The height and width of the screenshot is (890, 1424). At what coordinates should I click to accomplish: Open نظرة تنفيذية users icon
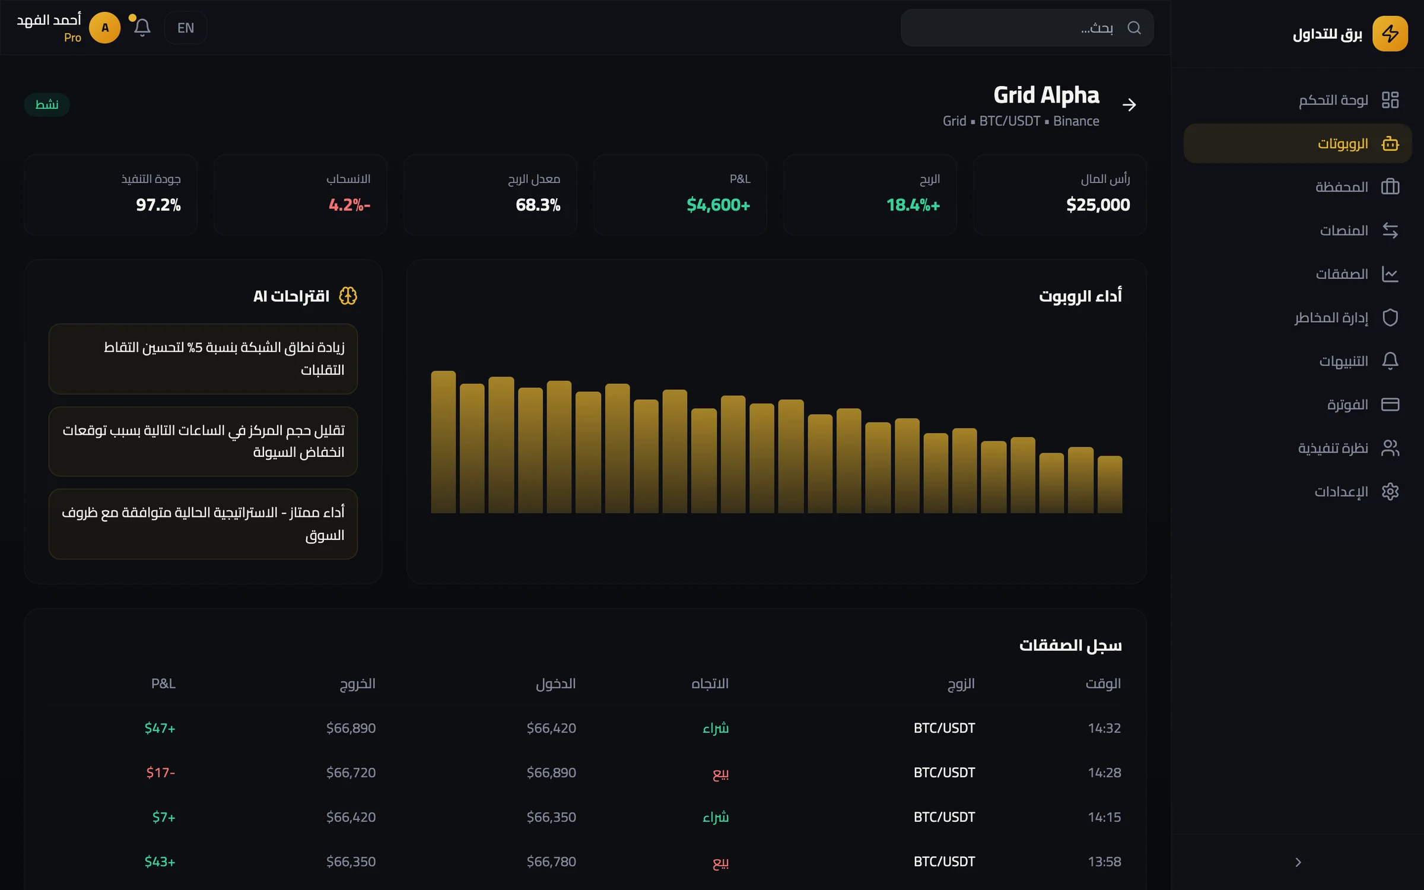click(x=1390, y=448)
